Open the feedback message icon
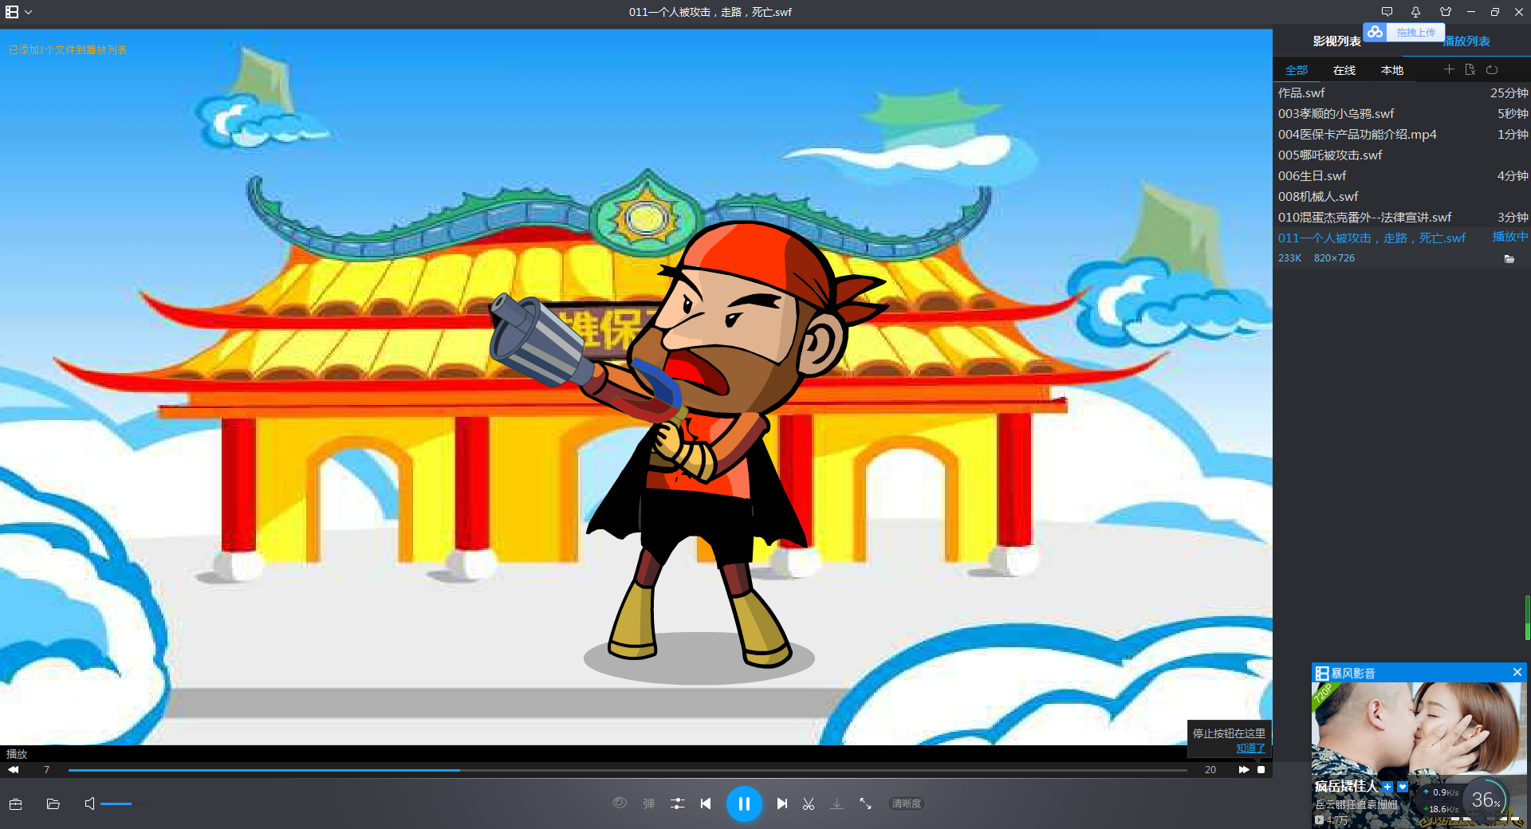The height and width of the screenshot is (829, 1531). (x=1387, y=12)
